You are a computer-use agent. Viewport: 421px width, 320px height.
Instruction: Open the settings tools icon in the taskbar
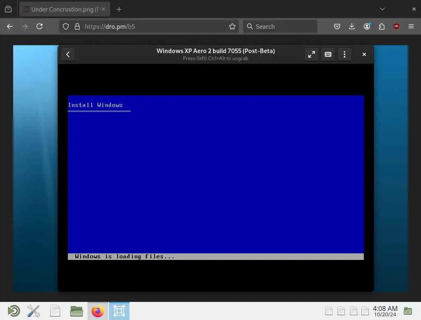pos(34,311)
